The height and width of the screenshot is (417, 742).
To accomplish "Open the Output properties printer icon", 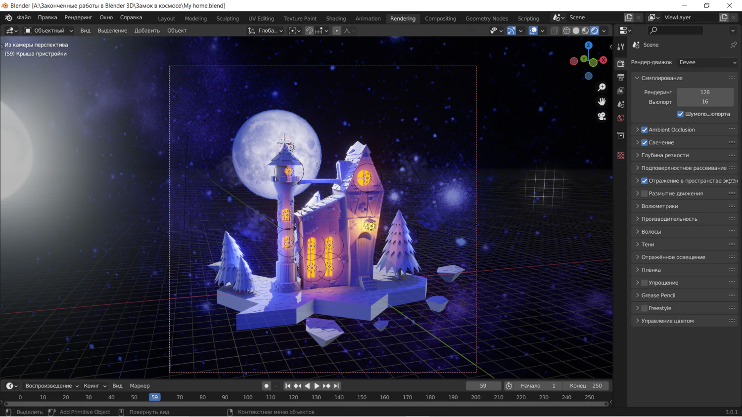I will 621,77.
